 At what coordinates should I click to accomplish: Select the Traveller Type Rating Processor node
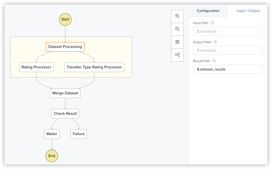click(94, 67)
